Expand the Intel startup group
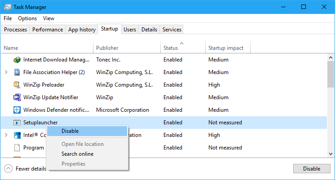Screen dimensions: 335x180 click(6, 135)
